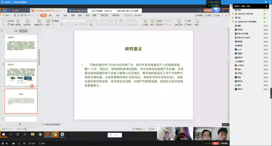This screenshot has height=146, width=272.
Task: Click the taskbar search icon
Action: tap(11, 134)
